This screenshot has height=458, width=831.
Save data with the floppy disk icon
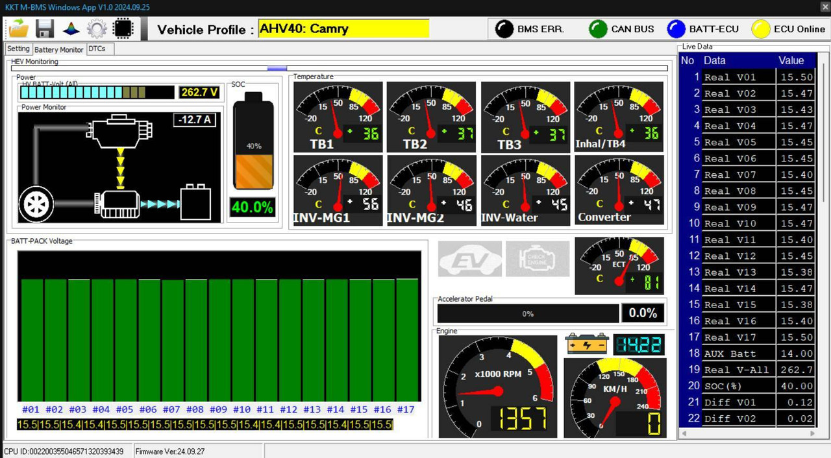(x=44, y=29)
